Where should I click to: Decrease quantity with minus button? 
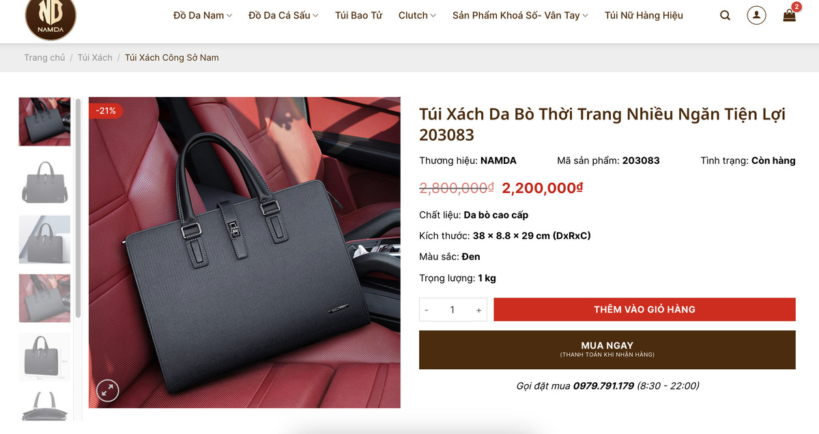point(427,310)
